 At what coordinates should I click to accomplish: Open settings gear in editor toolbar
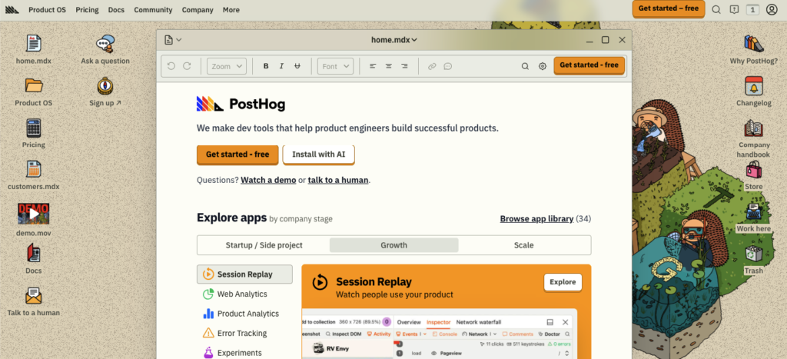click(543, 66)
